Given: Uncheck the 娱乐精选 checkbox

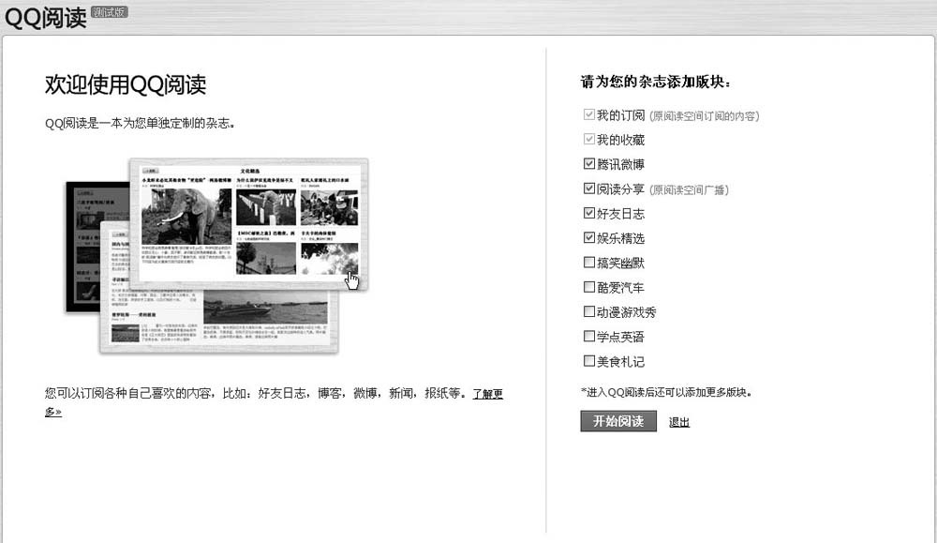Looking at the screenshot, I should [x=588, y=237].
